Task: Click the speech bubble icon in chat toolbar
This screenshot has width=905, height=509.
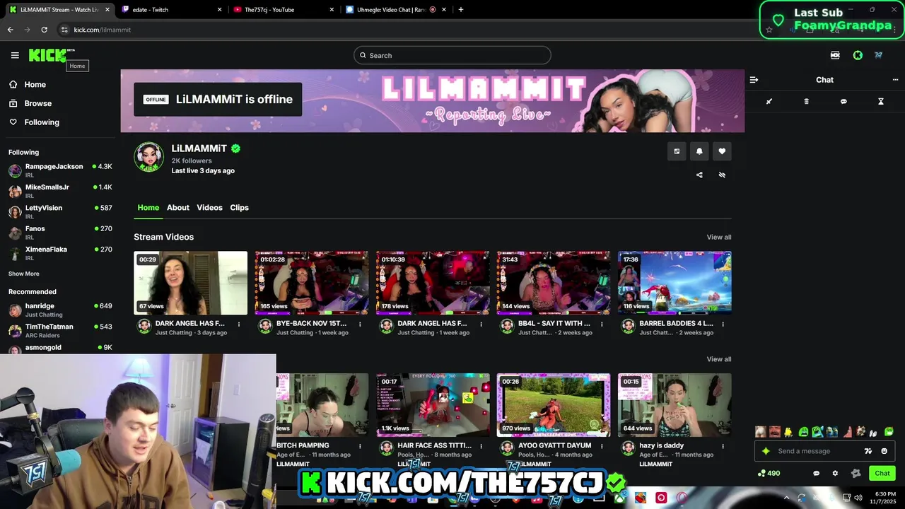Action: pyautogui.click(x=843, y=102)
